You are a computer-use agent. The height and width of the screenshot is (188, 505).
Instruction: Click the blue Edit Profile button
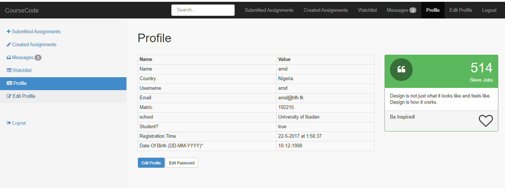(x=151, y=163)
